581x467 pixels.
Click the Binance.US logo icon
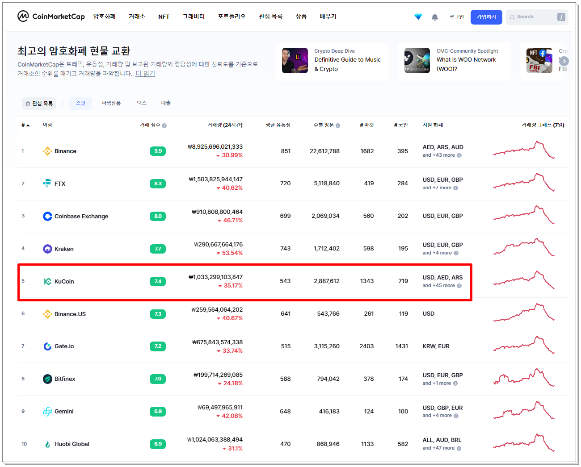tap(47, 314)
